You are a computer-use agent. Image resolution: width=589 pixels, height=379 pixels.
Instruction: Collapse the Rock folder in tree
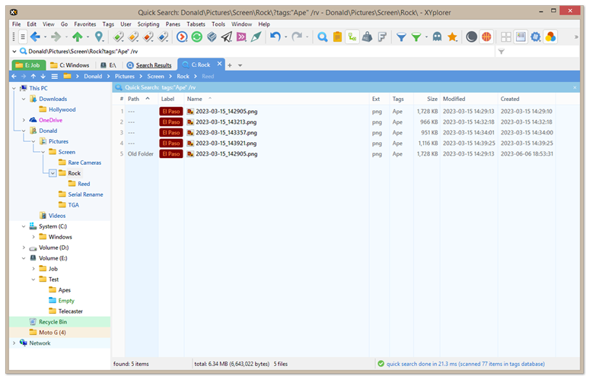tap(53, 173)
